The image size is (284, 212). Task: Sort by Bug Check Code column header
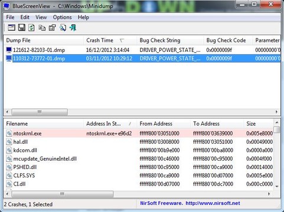pyautogui.click(x=228, y=41)
